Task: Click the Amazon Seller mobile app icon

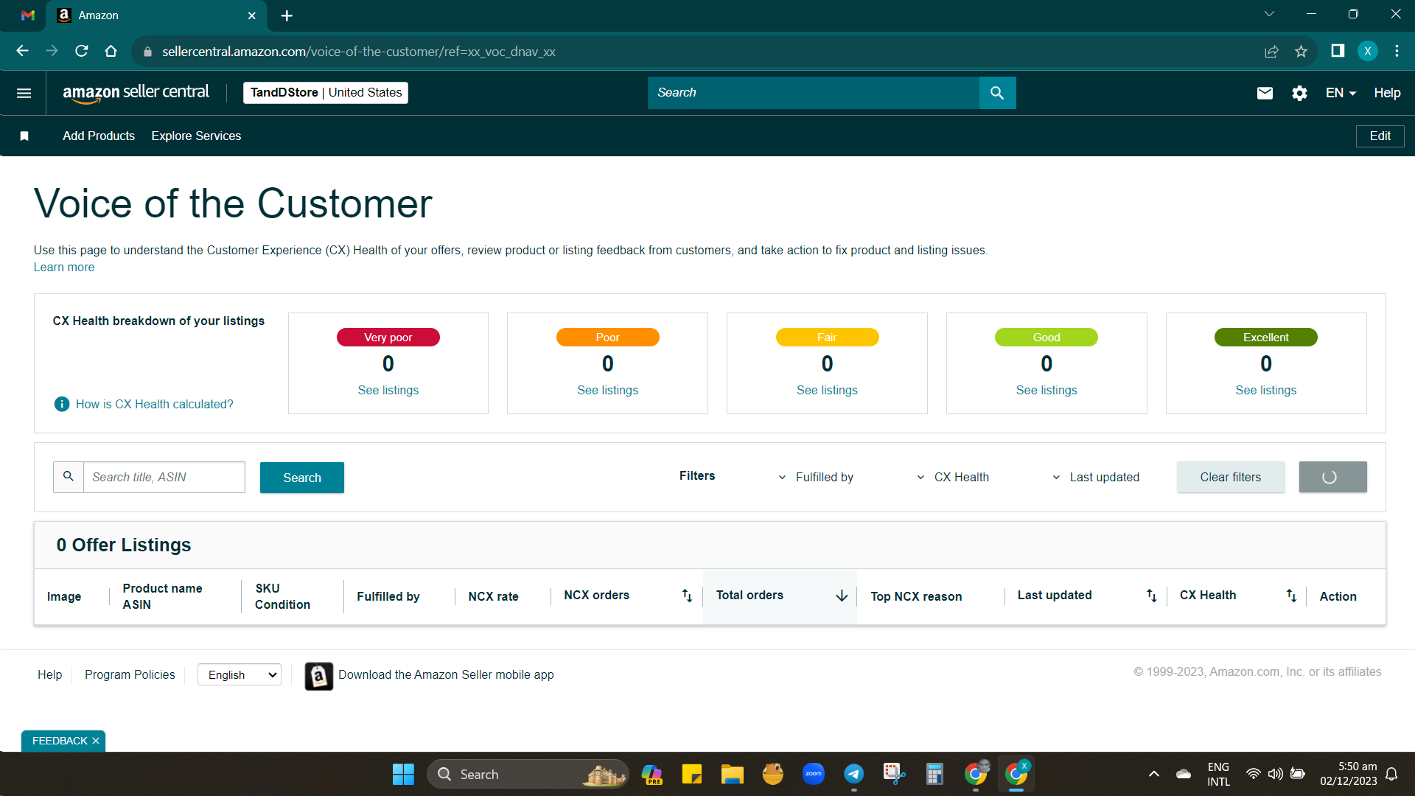Action: click(x=319, y=676)
